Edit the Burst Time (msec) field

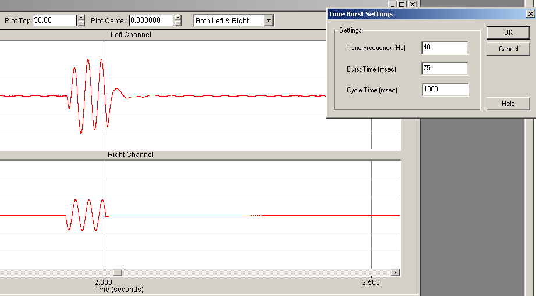pos(445,69)
